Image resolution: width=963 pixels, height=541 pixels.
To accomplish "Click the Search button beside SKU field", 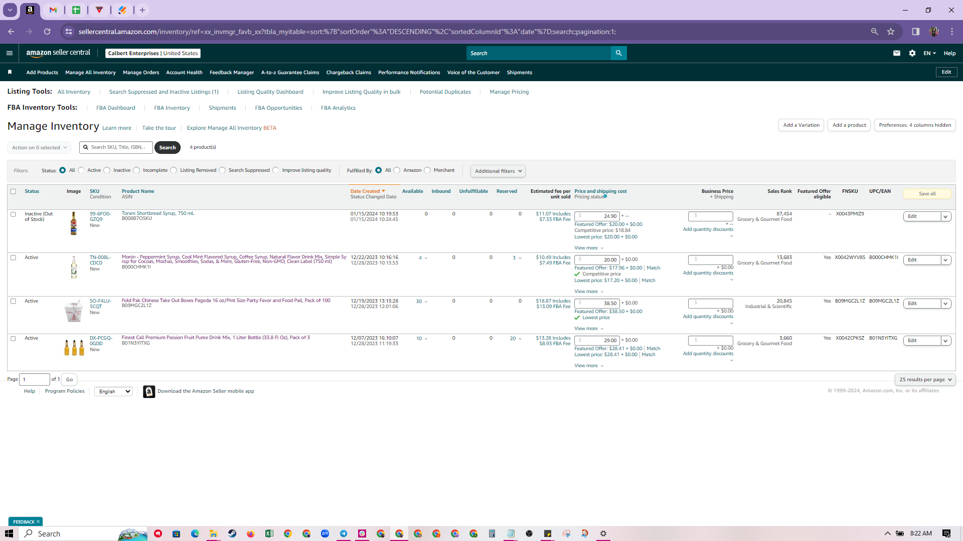I will (x=168, y=148).
